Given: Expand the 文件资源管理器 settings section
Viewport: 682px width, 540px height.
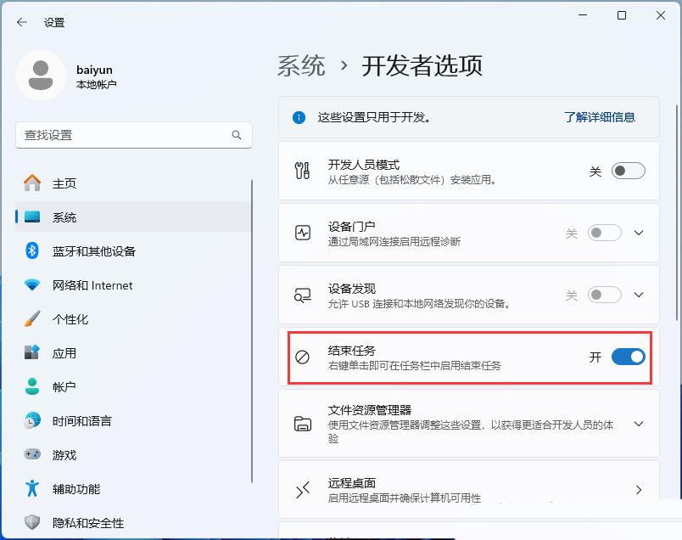Looking at the screenshot, I should click(x=639, y=424).
